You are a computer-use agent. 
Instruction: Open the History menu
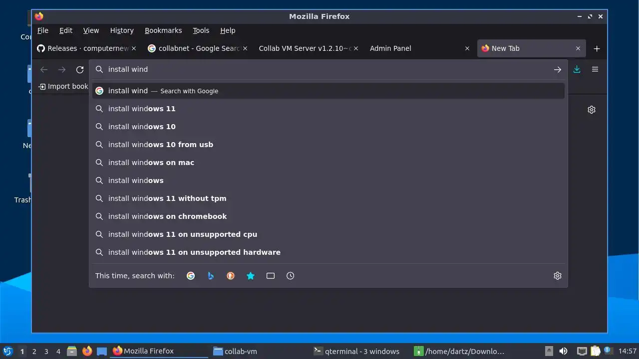[122, 30]
